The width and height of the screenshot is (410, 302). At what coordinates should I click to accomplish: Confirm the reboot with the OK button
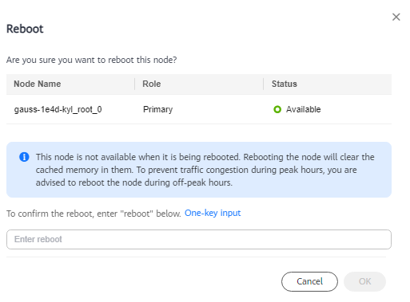[x=364, y=281]
